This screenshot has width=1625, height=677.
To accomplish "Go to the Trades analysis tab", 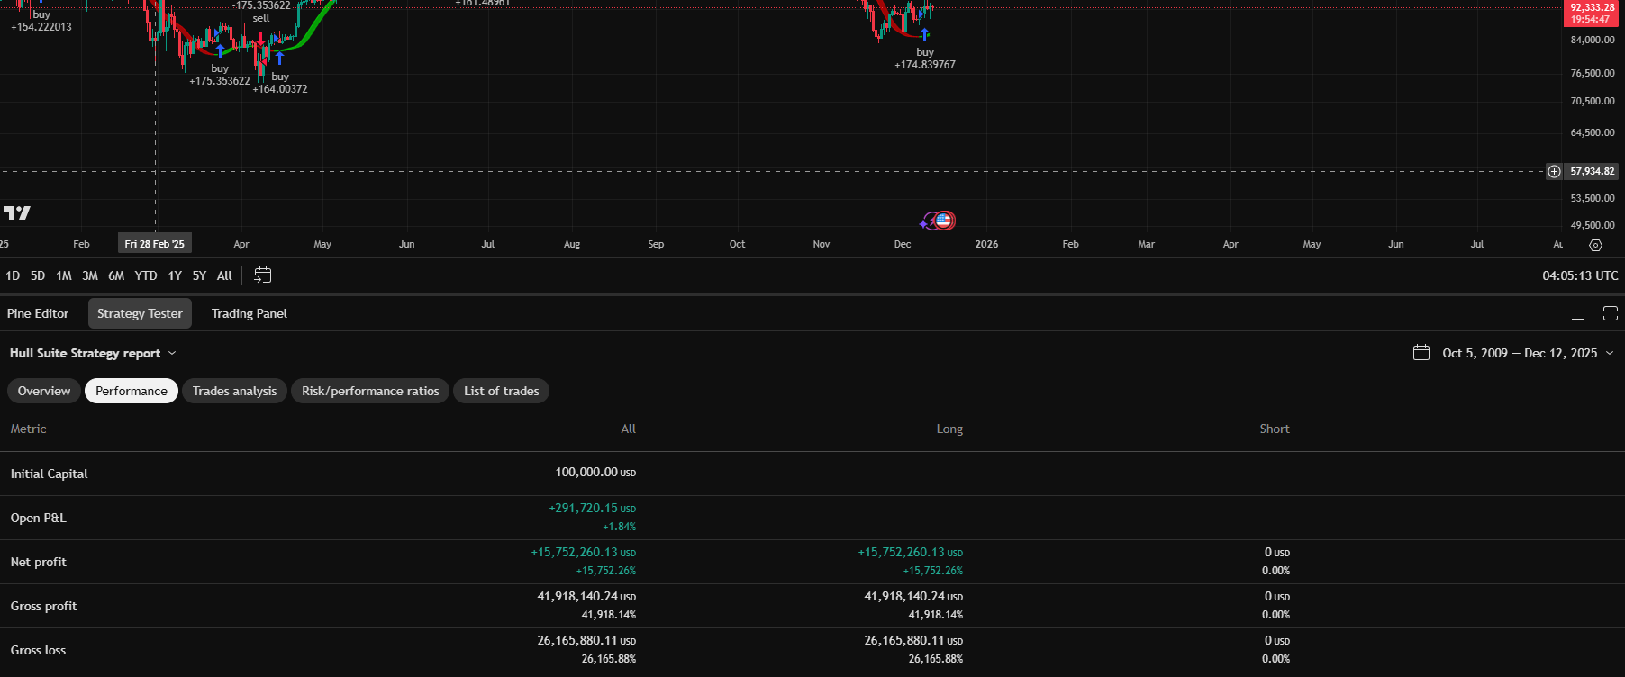I will click(235, 391).
